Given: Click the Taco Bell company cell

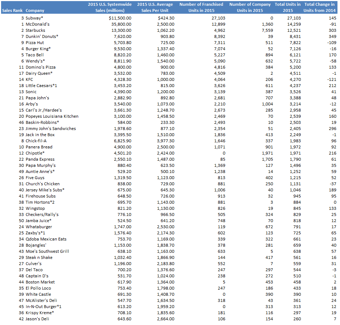Looking at the screenshot, I should pyautogui.click(x=35, y=55).
